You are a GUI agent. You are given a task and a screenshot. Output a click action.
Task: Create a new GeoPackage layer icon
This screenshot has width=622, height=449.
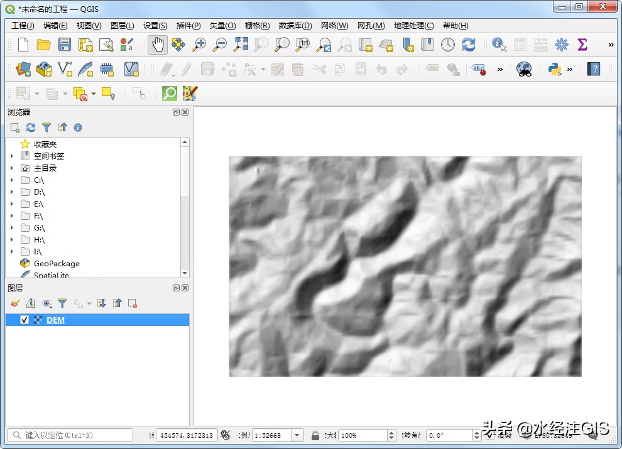tap(44, 69)
